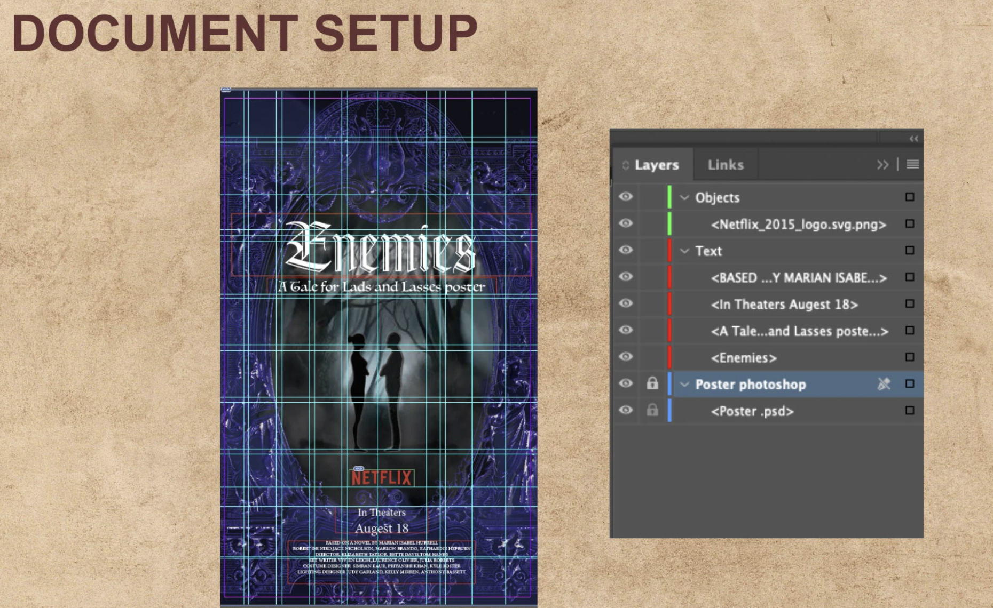Toggle visibility of Poster .psd item
The width and height of the screenshot is (993, 608).
point(626,410)
